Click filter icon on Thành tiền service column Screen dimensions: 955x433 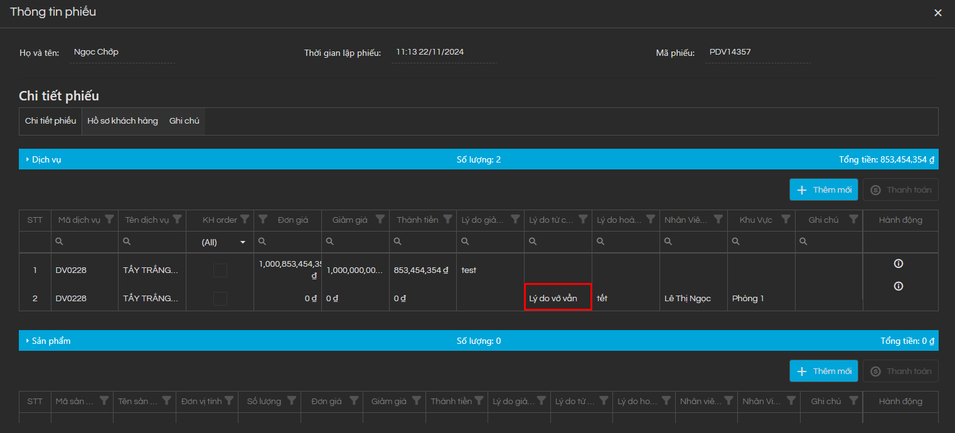point(447,220)
